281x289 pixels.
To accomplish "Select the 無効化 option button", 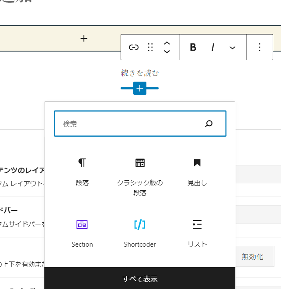I will [x=252, y=256].
